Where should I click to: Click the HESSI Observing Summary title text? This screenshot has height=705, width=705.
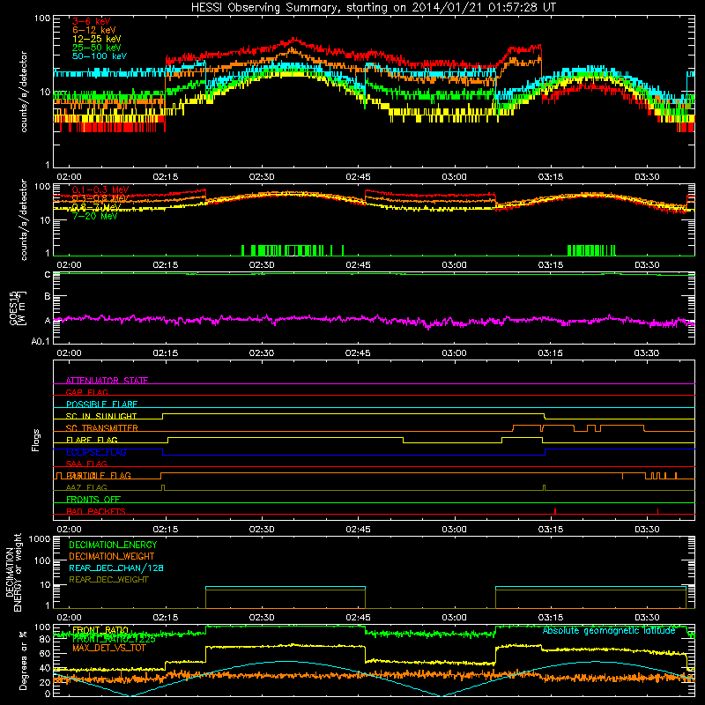(374, 8)
